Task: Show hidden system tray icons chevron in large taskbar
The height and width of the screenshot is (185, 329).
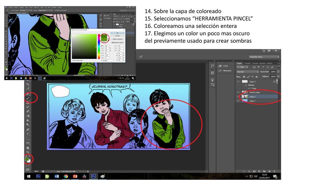Action: coord(246,176)
